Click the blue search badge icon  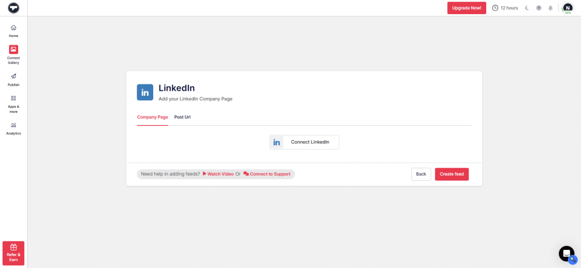tap(573, 260)
